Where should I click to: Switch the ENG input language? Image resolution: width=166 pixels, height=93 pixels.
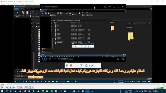(x=150, y=91)
